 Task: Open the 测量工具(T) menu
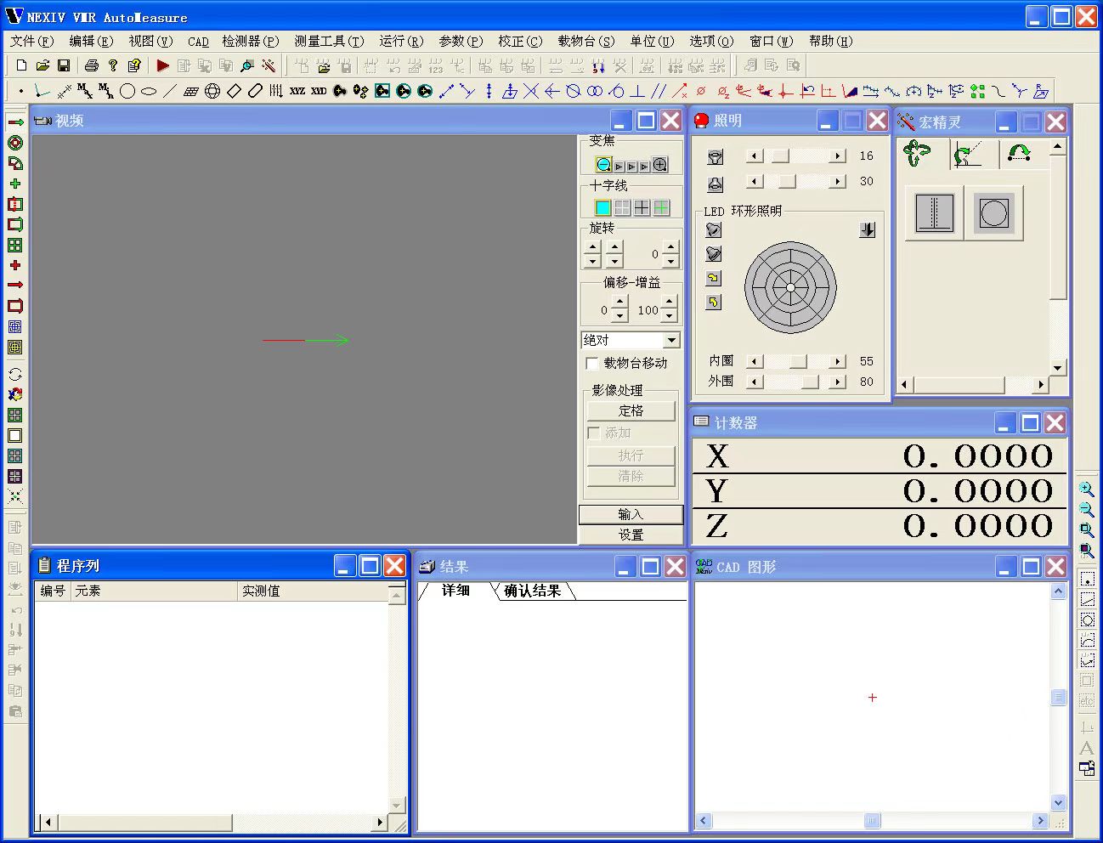pyautogui.click(x=329, y=41)
